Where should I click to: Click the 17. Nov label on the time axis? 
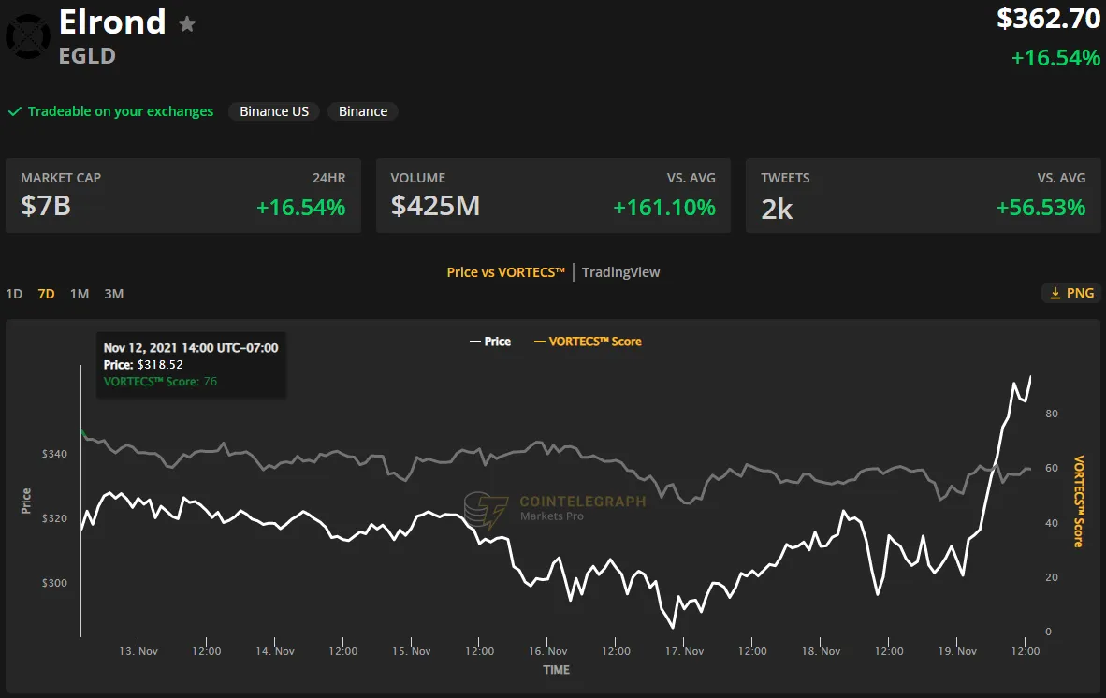(684, 651)
